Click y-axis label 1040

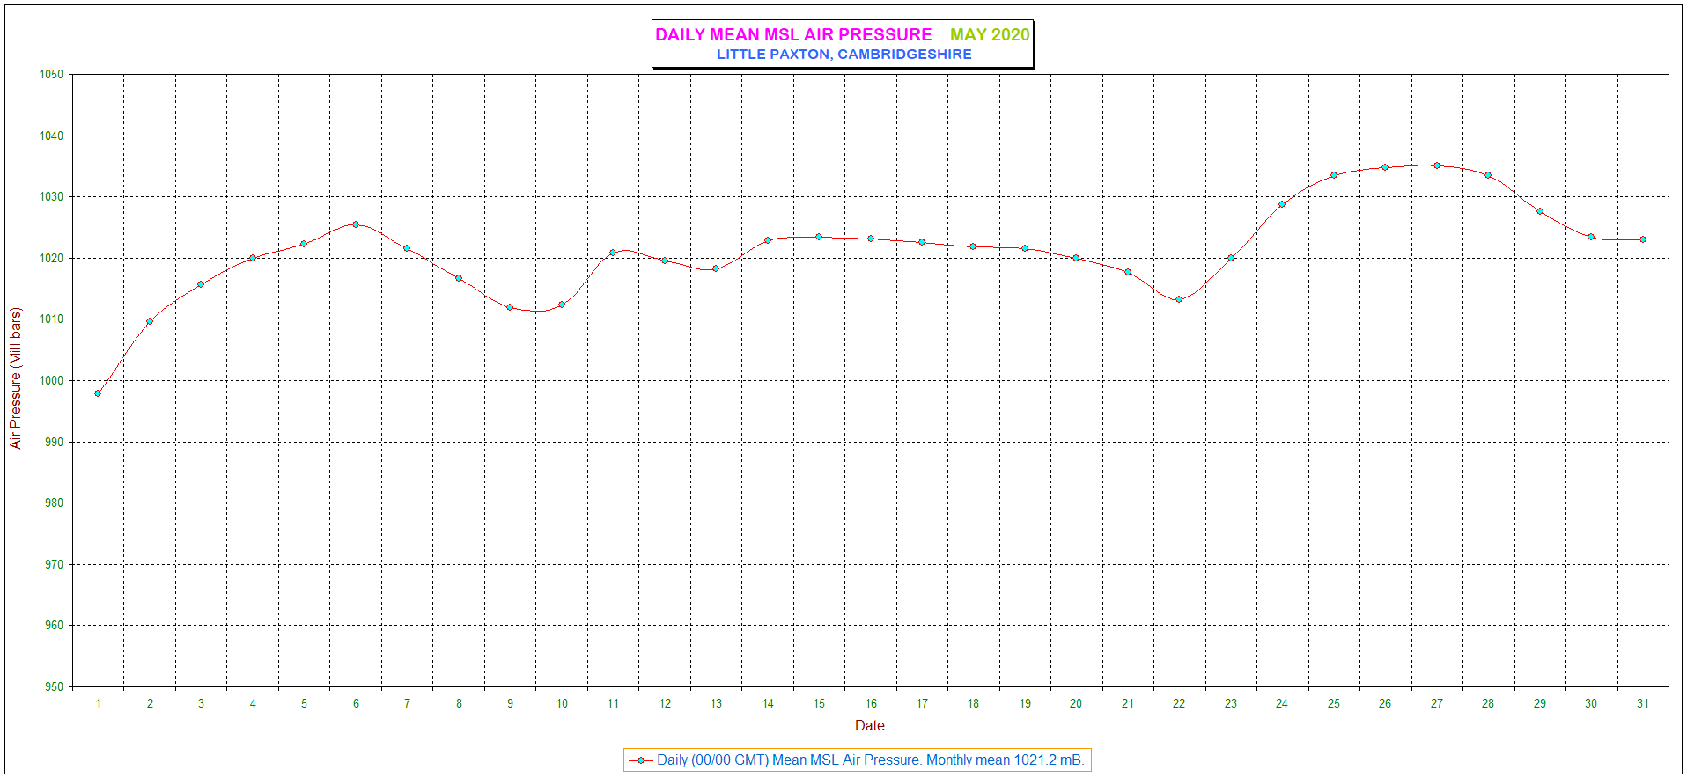(x=51, y=136)
